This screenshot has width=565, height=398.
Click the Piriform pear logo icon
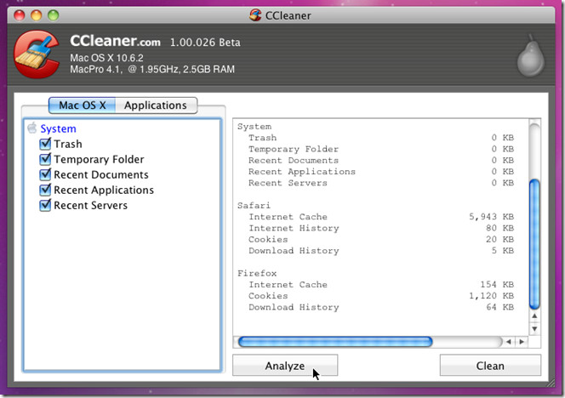coord(531,56)
